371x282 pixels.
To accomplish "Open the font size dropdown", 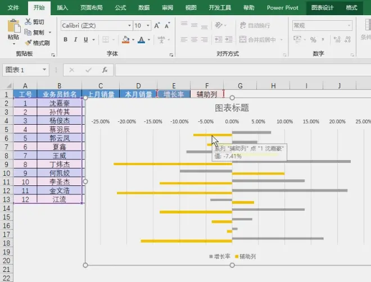I will click(x=148, y=25).
